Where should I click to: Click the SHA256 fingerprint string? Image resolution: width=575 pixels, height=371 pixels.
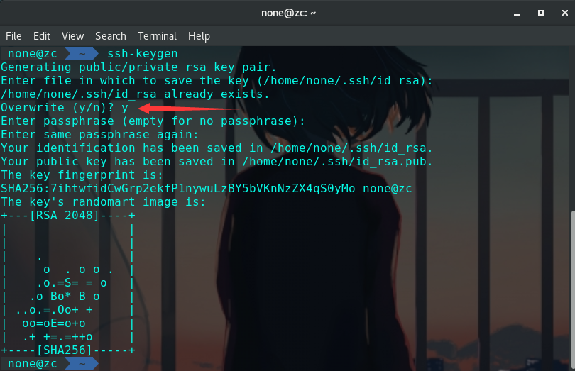tap(178, 189)
